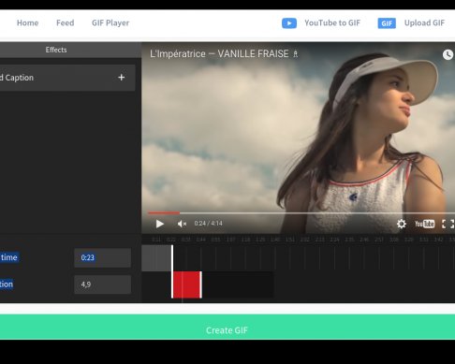This screenshot has width=455, height=364.
Task: Add a caption with plus icon
Action: pyautogui.click(x=122, y=78)
